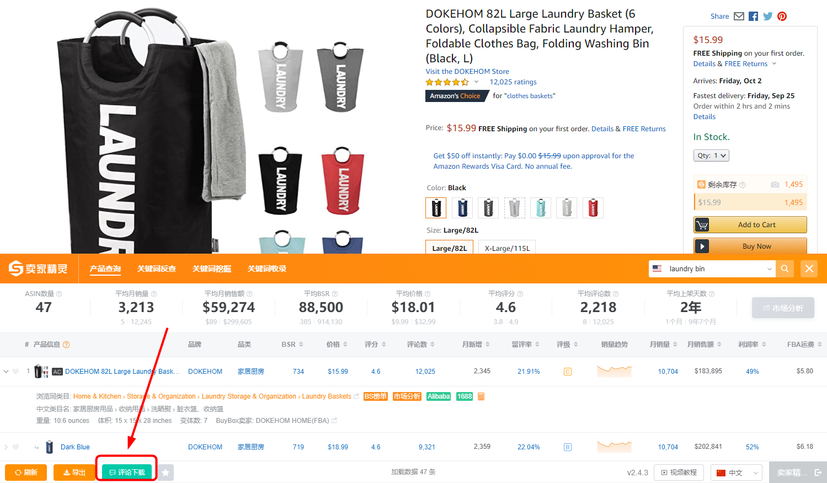The width and height of the screenshot is (827, 483).
Task: Share the product via email icon
Action: tap(739, 17)
